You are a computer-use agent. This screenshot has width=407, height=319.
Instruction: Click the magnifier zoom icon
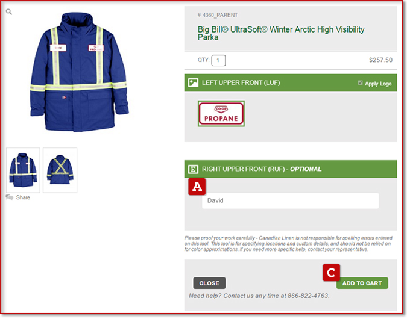point(9,11)
